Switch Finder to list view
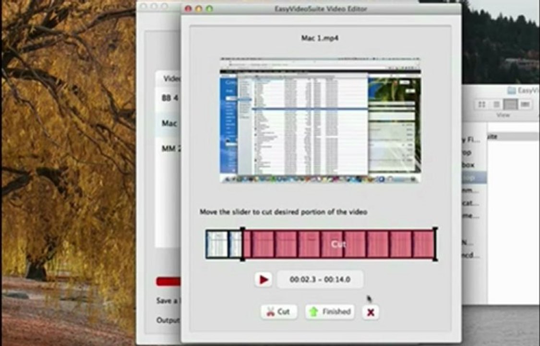 [496, 104]
